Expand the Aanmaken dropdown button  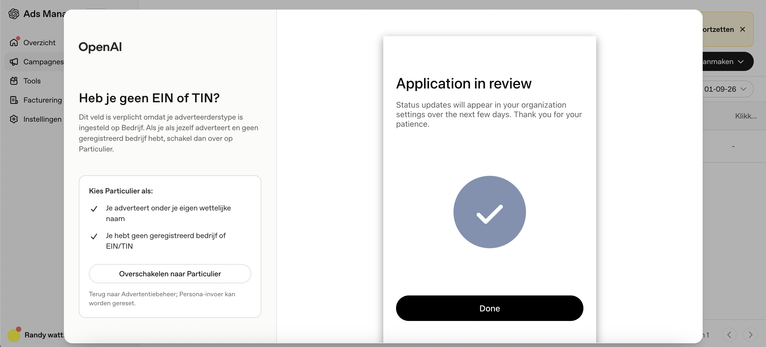pos(728,61)
